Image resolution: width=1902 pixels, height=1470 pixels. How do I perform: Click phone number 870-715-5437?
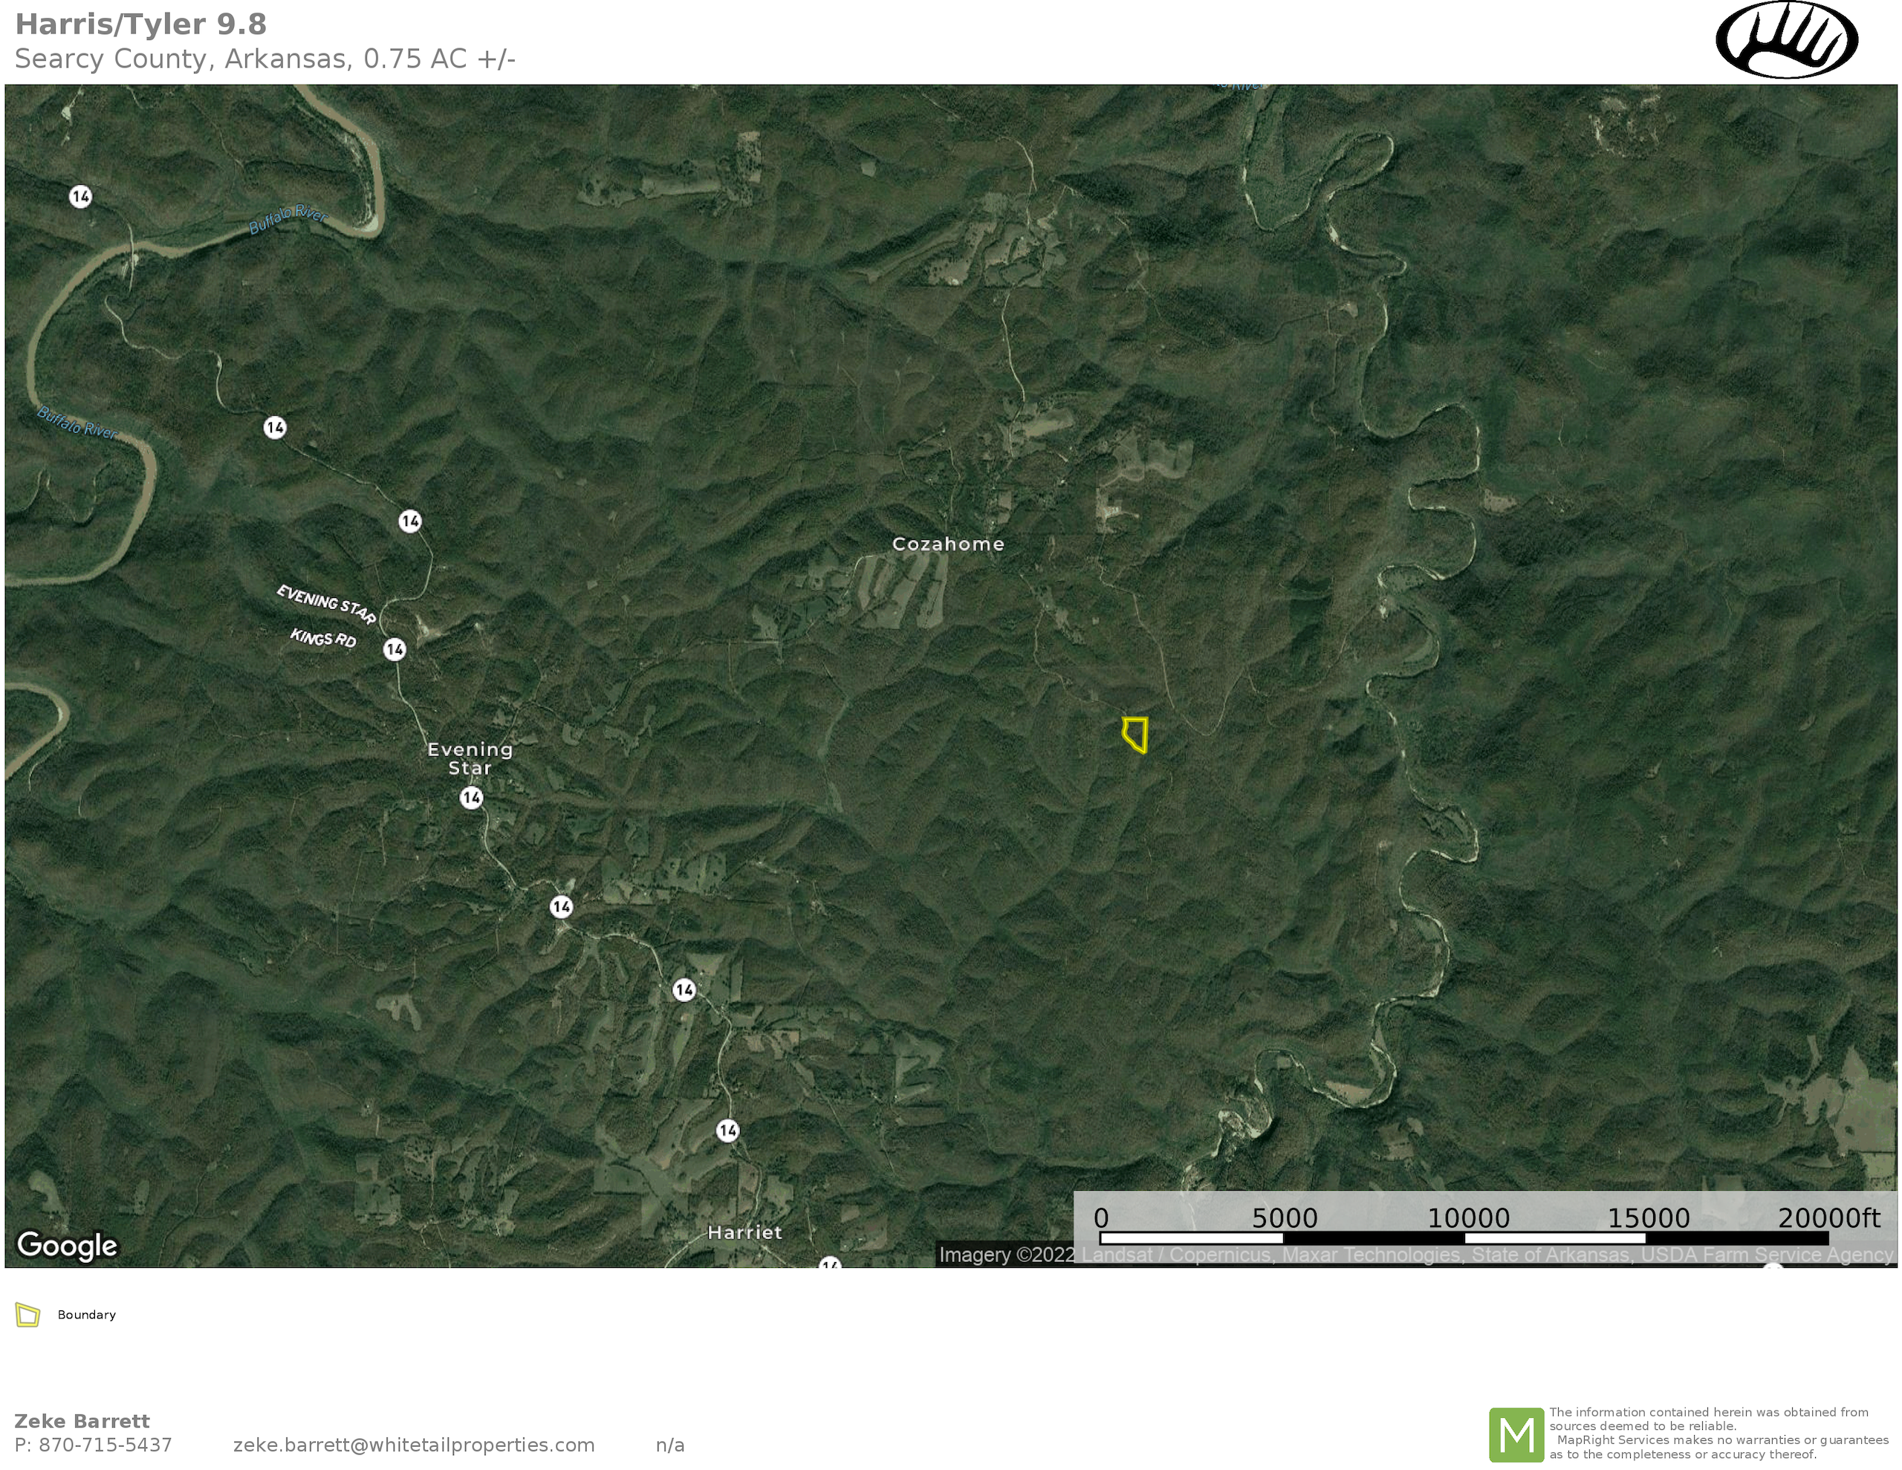(x=105, y=1445)
